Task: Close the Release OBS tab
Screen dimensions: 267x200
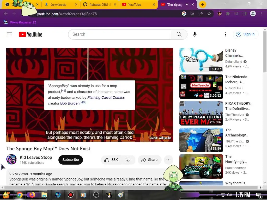Action: coord(115,5)
